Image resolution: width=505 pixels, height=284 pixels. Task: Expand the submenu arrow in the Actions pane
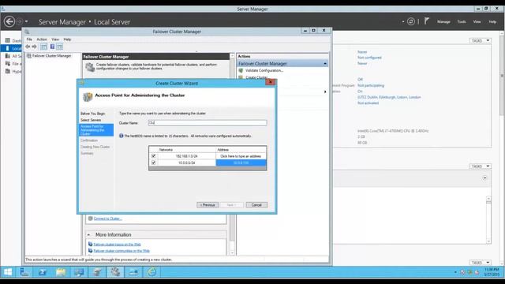[325, 92]
